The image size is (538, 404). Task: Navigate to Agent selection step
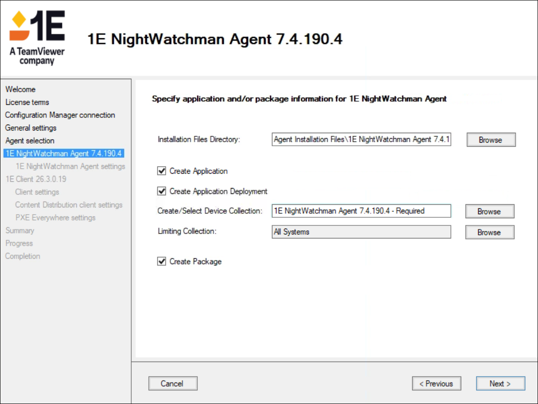30,141
